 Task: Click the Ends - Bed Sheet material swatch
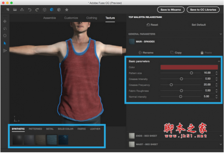[x=131, y=136]
